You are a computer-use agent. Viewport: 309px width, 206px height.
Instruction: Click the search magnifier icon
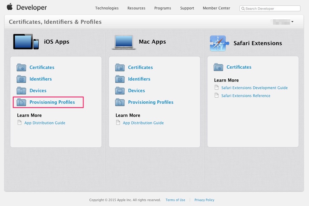click(243, 9)
